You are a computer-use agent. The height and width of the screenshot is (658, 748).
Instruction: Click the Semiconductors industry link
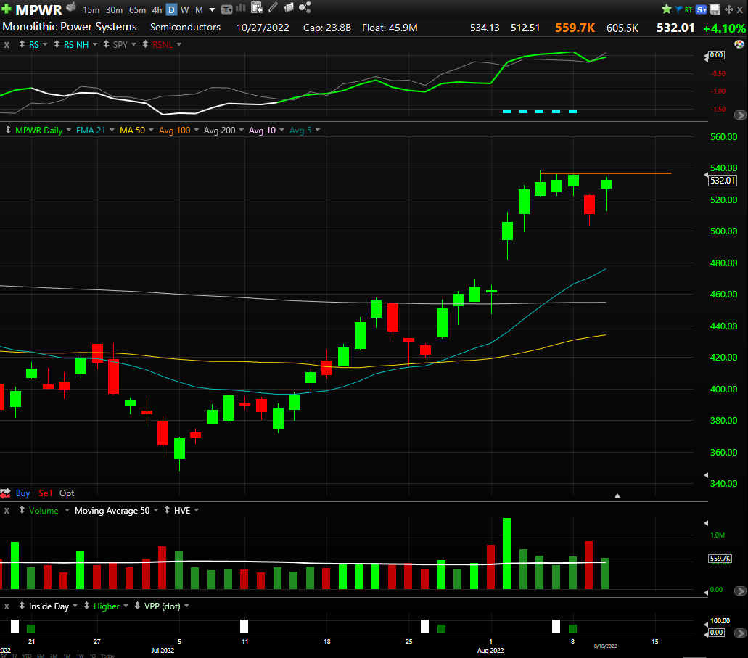(185, 27)
